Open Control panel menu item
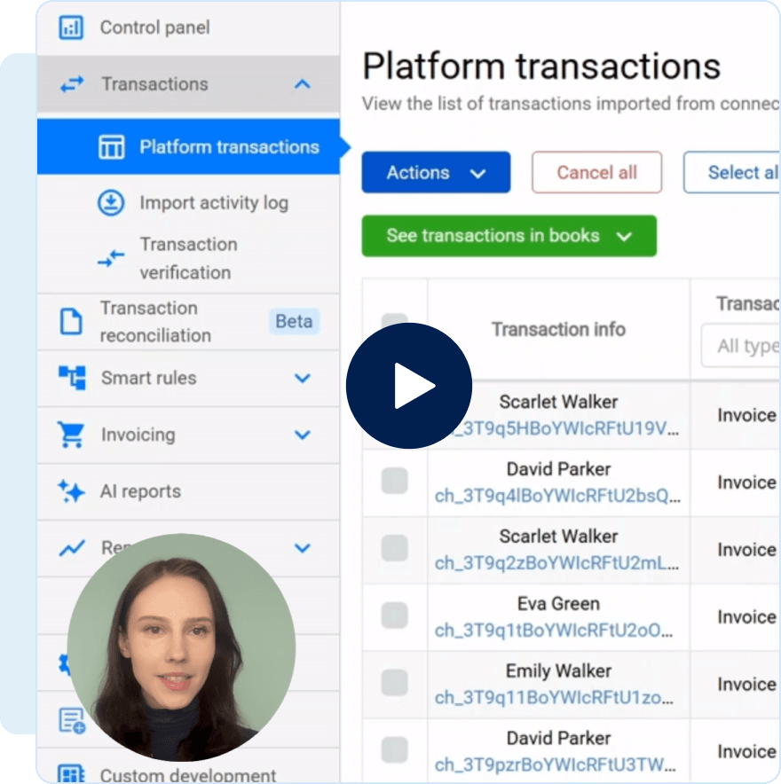781x784 pixels. 188,27
